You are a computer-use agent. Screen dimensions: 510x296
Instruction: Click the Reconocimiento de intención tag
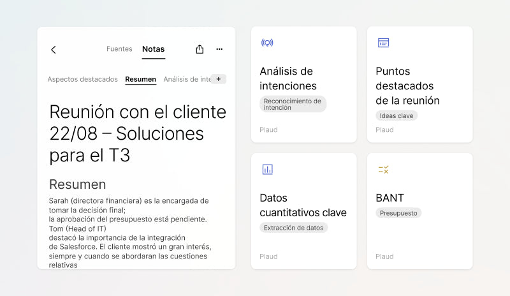click(x=293, y=104)
